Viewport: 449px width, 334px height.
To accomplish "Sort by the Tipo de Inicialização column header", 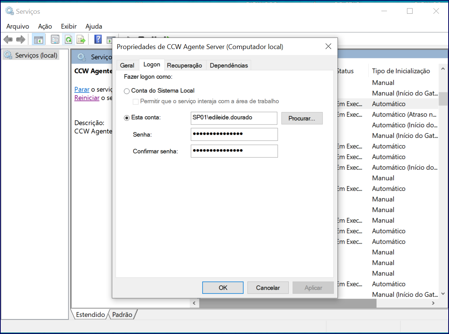I will 401,71.
